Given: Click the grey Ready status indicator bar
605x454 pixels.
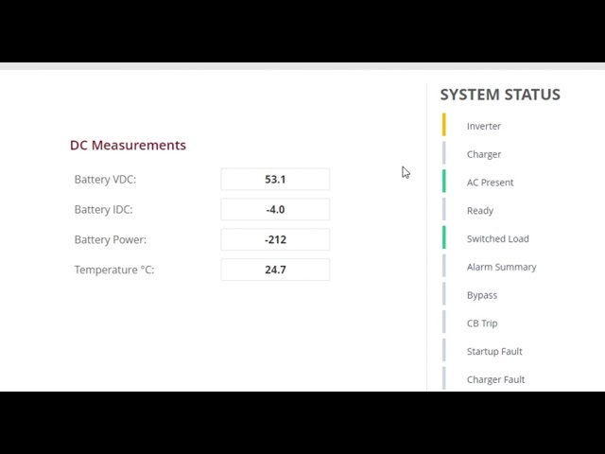Looking at the screenshot, I should point(444,210).
